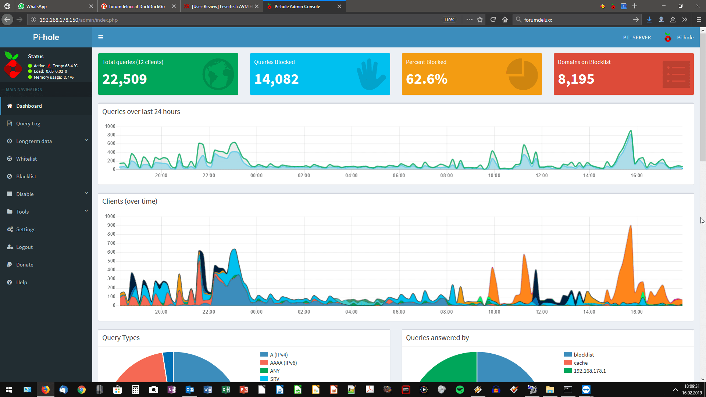Viewport: 706px width, 397px height.
Task: Toggle AAAA (IPv6) legend swatch
Action: click(x=264, y=362)
